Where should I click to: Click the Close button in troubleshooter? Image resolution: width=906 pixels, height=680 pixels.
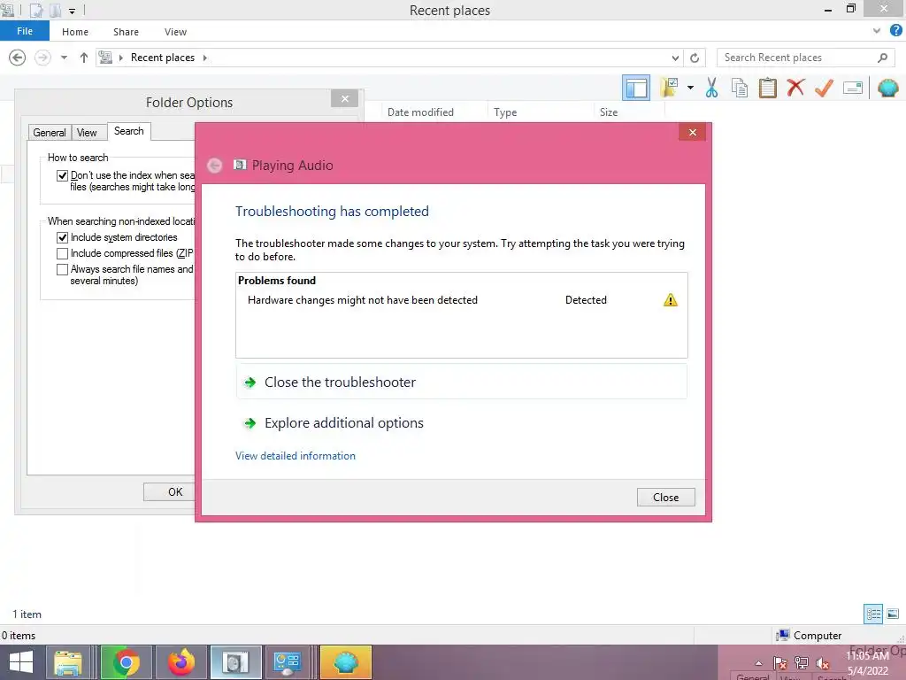[x=665, y=498]
